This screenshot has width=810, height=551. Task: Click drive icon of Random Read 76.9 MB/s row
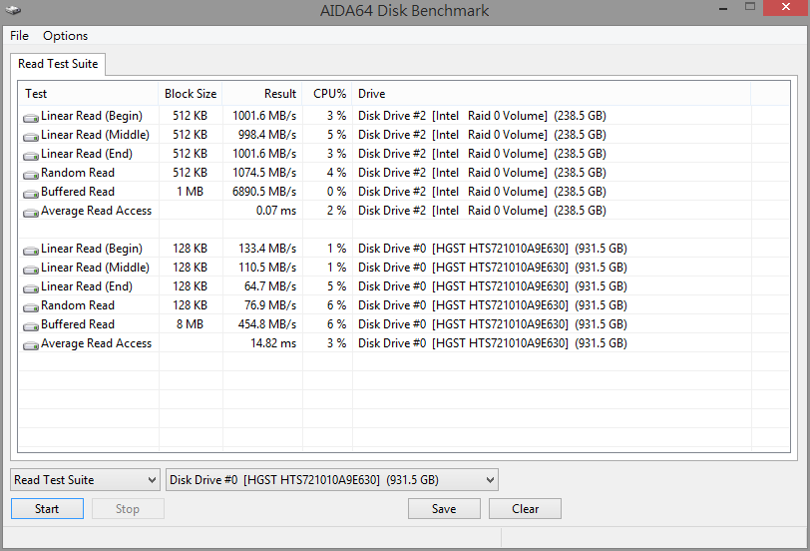click(31, 307)
